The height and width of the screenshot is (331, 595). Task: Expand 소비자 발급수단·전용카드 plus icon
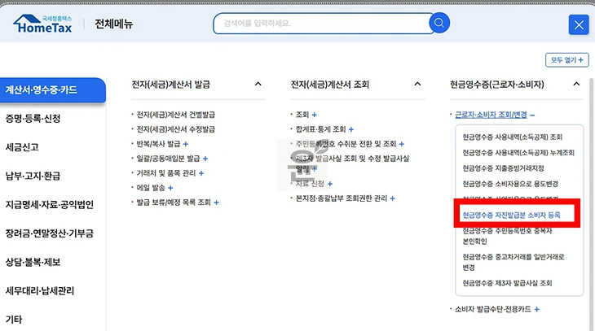536,309
